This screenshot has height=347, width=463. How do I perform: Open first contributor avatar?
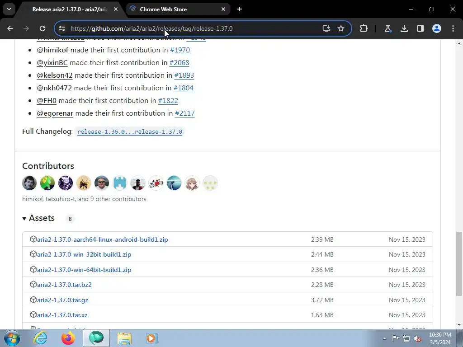(29, 183)
